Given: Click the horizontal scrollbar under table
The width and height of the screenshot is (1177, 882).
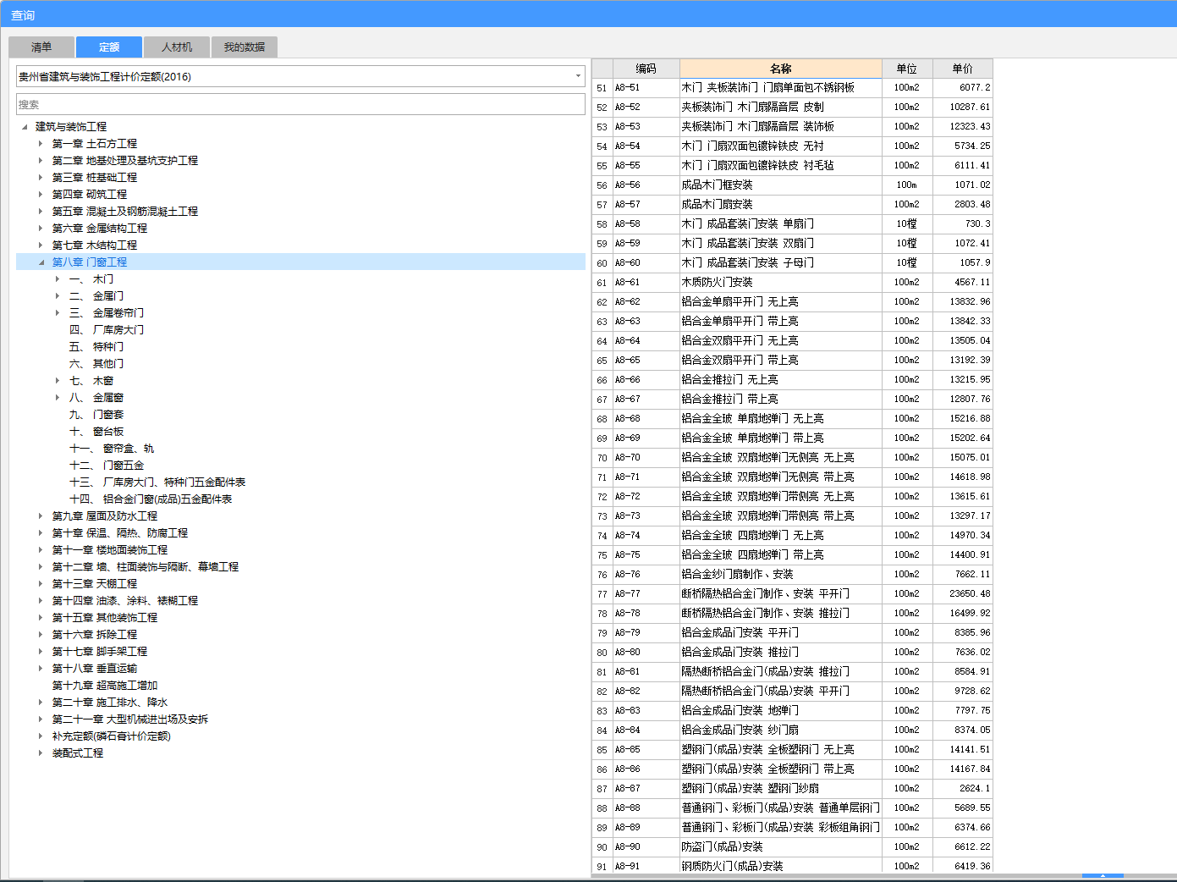Looking at the screenshot, I should [x=884, y=876].
